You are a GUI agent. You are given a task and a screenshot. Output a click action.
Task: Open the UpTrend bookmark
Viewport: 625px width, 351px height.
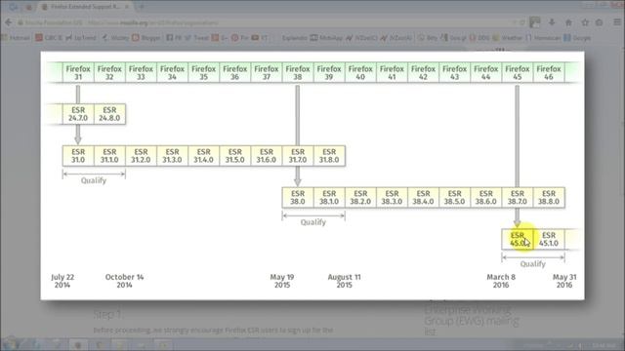81,38
